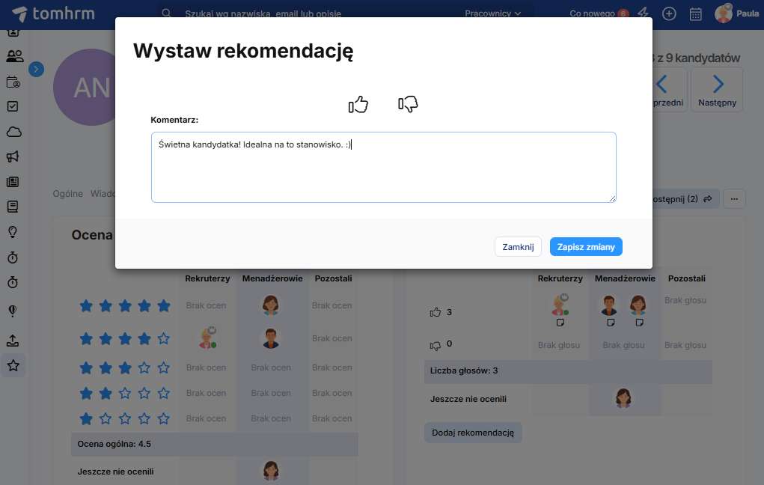The image size is (764, 485).
Task: Click the lightning bolt quick actions icon
Action: (x=643, y=13)
